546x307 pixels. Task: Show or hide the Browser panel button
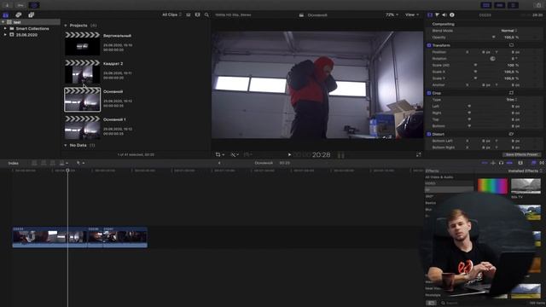click(486, 5)
